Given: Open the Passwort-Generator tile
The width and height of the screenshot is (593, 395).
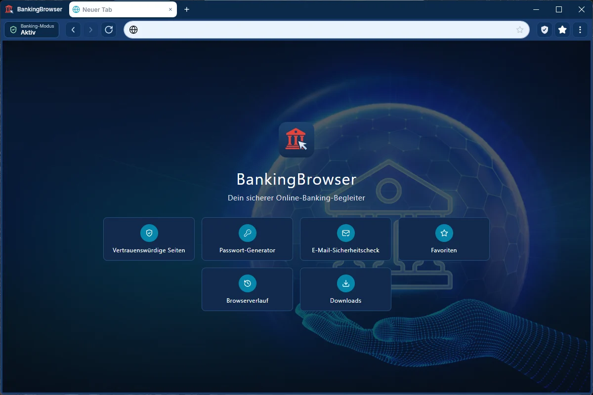Looking at the screenshot, I should click(x=247, y=239).
